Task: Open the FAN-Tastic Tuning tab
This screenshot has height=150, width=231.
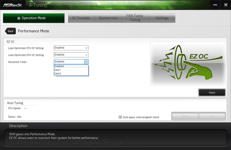Action: coord(135,18)
